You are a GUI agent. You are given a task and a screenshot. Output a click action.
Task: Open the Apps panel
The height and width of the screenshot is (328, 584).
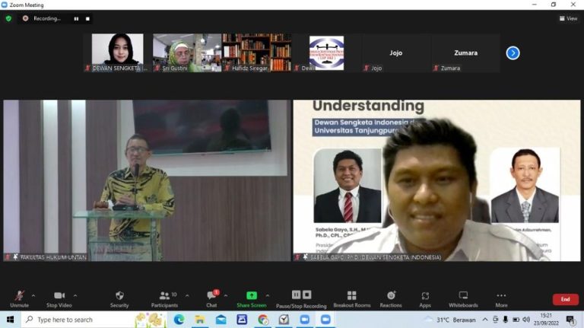(425, 295)
